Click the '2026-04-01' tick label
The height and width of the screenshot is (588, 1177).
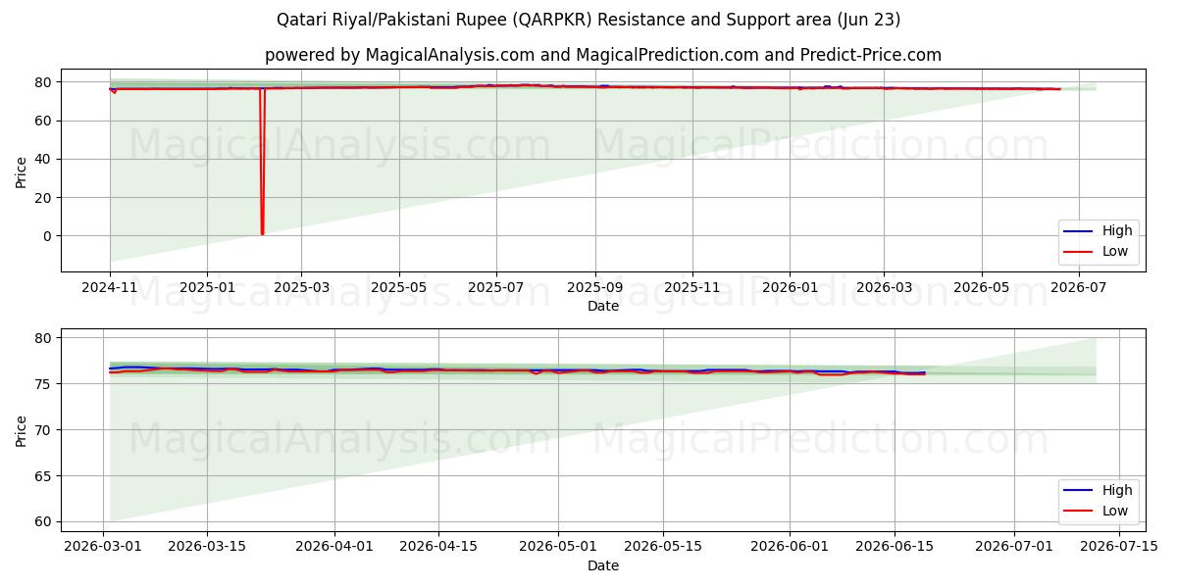[x=334, y=547]
